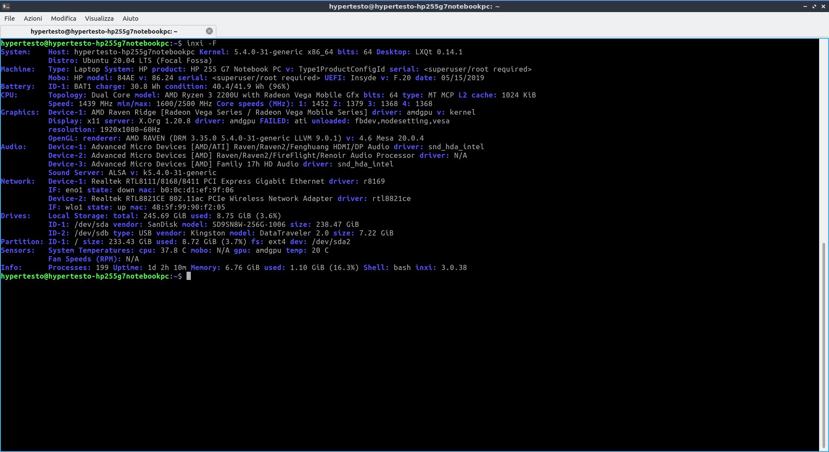829x452 pixels.
Task: Close the terminal tab with the x icon
Action: (x=209, y=31)
